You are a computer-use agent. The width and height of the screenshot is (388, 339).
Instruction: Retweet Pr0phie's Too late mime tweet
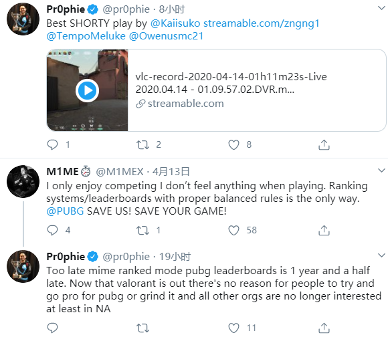(142, 328)
